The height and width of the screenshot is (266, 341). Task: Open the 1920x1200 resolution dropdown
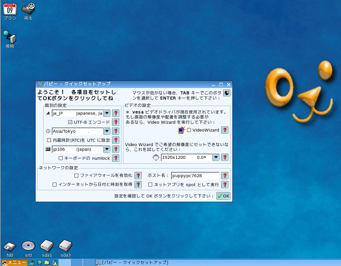coord(216,157)
